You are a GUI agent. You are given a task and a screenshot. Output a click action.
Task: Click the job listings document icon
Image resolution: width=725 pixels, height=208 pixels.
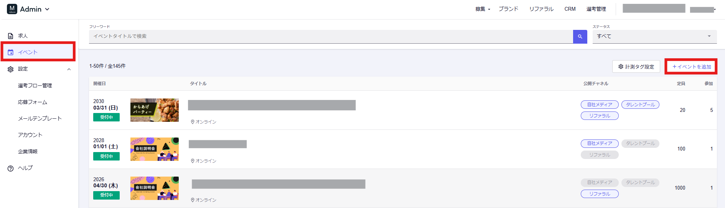pyautogui.click(x=11, y=36)
